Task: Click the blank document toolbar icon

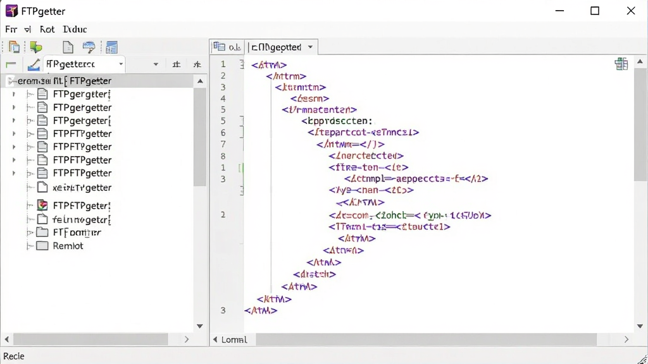Action: [68, 47]
